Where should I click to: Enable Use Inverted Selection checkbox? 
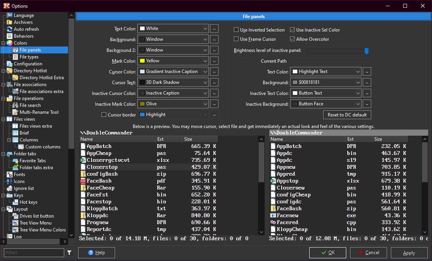click(236, 30)
